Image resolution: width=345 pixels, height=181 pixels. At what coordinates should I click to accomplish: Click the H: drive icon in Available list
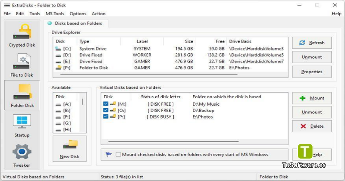coord(58,130)
